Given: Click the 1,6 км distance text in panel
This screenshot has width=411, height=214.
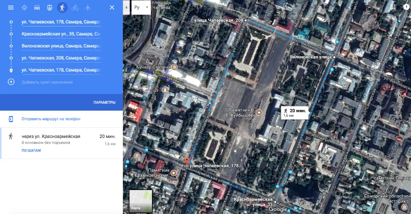Looking at the screenshot, I should [110, 144].
